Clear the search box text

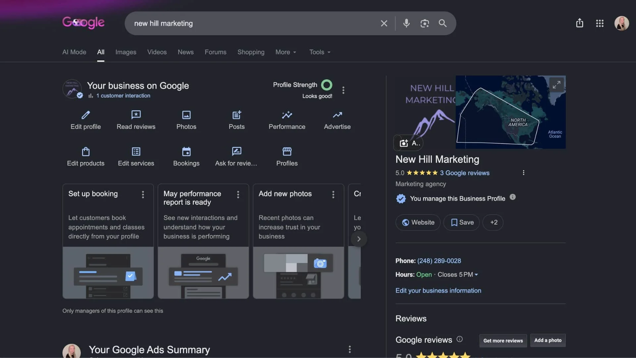384,23
